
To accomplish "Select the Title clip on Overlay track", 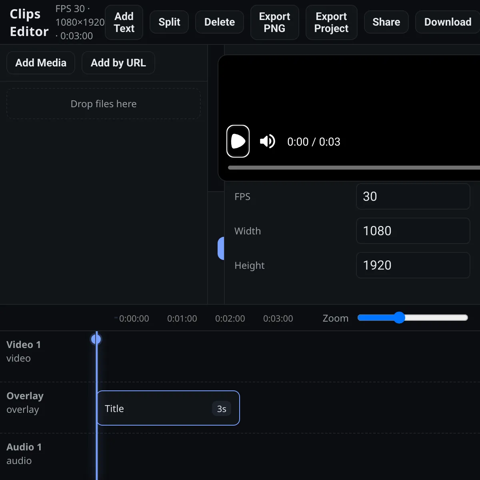I will click(x=168, y=408).
